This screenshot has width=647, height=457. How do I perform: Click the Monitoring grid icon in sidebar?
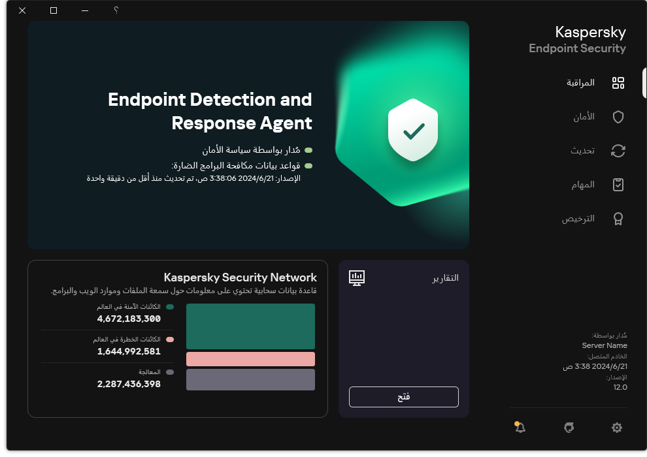click(x=618, y=83)
